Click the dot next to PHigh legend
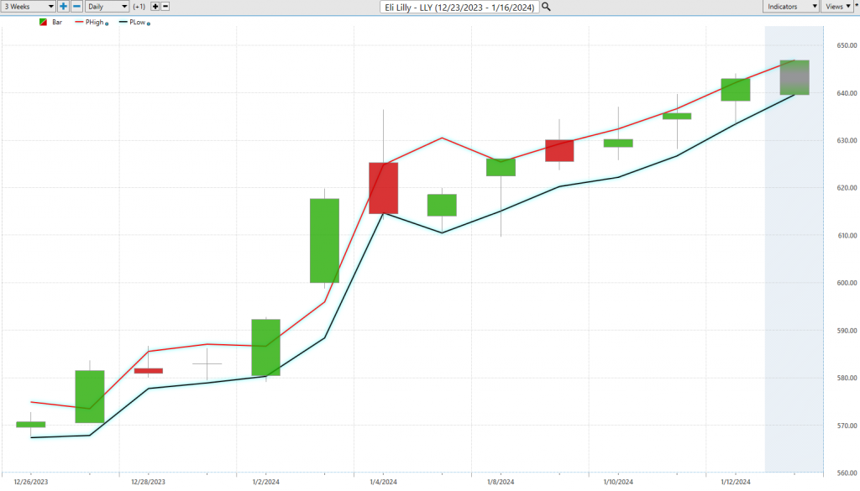The image size is (860, 491). pos(107,24)
